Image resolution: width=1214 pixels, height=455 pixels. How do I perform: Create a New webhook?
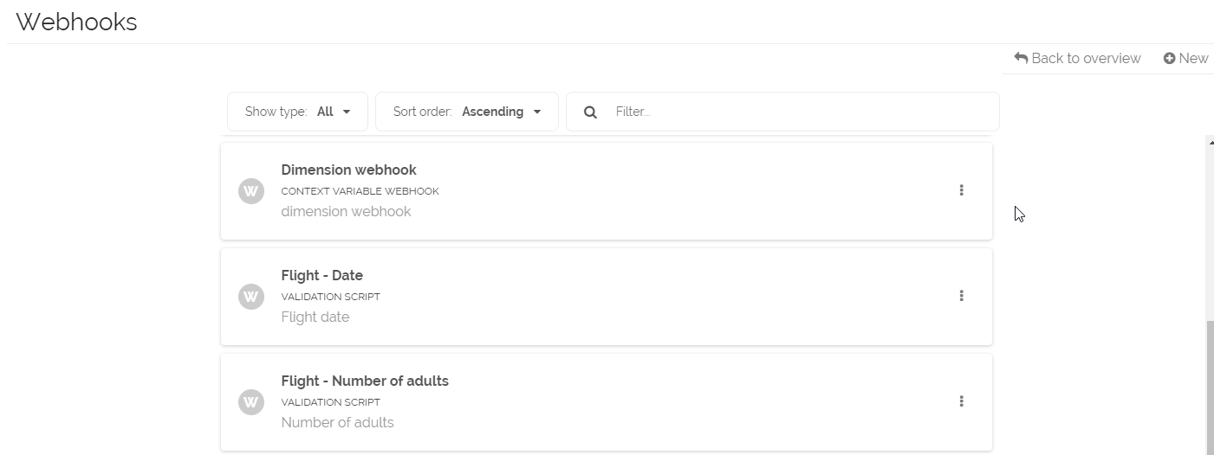click(1192, 58)
